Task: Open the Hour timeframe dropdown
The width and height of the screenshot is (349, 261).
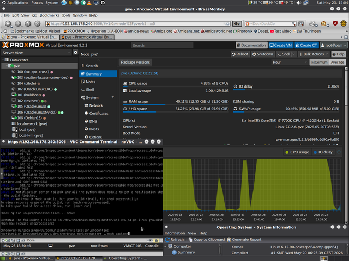Action: click(x=290, y=62)
